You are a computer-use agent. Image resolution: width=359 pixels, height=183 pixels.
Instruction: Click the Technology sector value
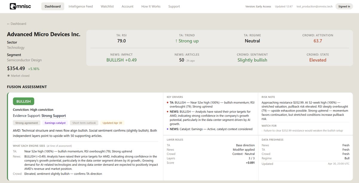click(16, 48)
